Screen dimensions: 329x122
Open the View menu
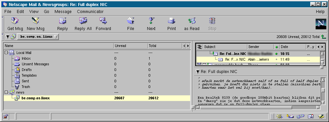click(x=34, y=12)
